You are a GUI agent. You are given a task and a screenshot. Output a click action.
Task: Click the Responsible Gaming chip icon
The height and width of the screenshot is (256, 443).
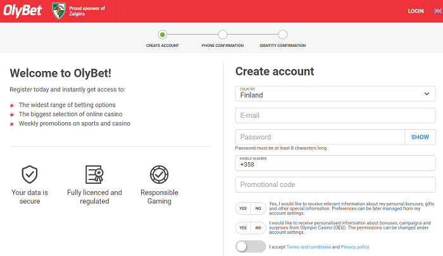pos(159,174)
